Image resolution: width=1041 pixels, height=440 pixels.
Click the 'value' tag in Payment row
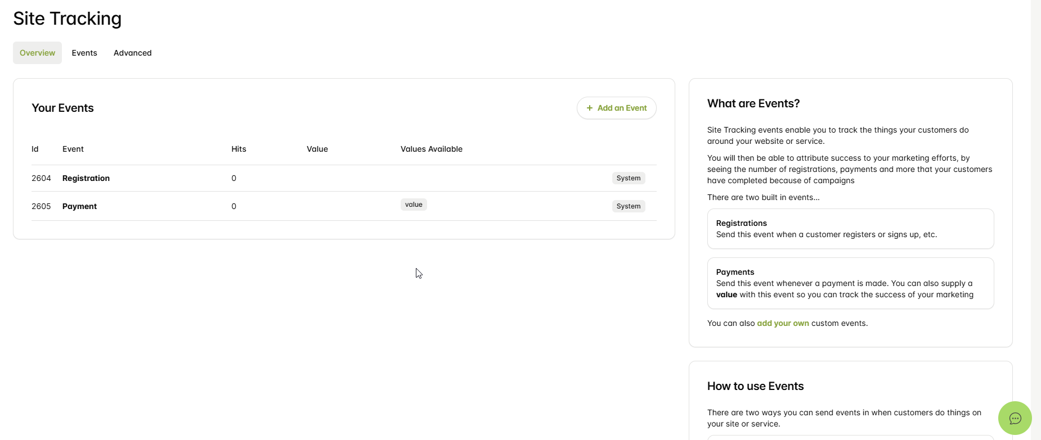tap(414, 205)
